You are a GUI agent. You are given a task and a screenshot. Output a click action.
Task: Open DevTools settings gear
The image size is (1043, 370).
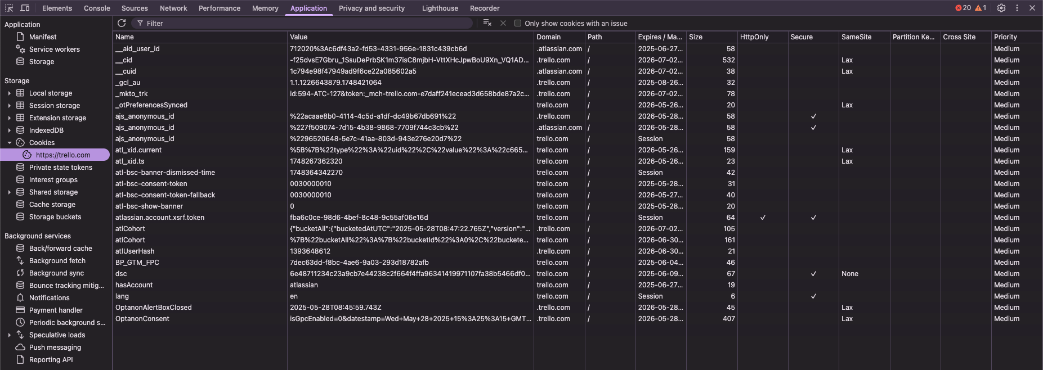(1001, 8)
